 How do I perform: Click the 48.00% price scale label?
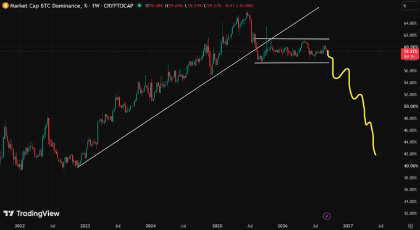point(410,118)
